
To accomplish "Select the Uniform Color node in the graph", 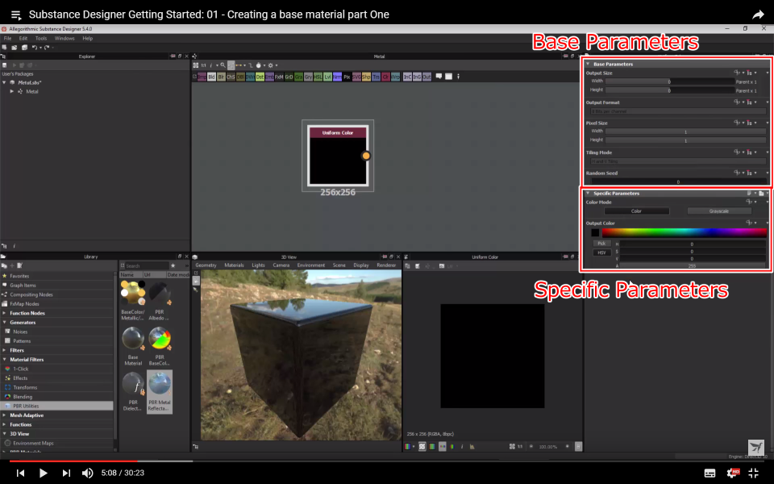I will [338, 156].
